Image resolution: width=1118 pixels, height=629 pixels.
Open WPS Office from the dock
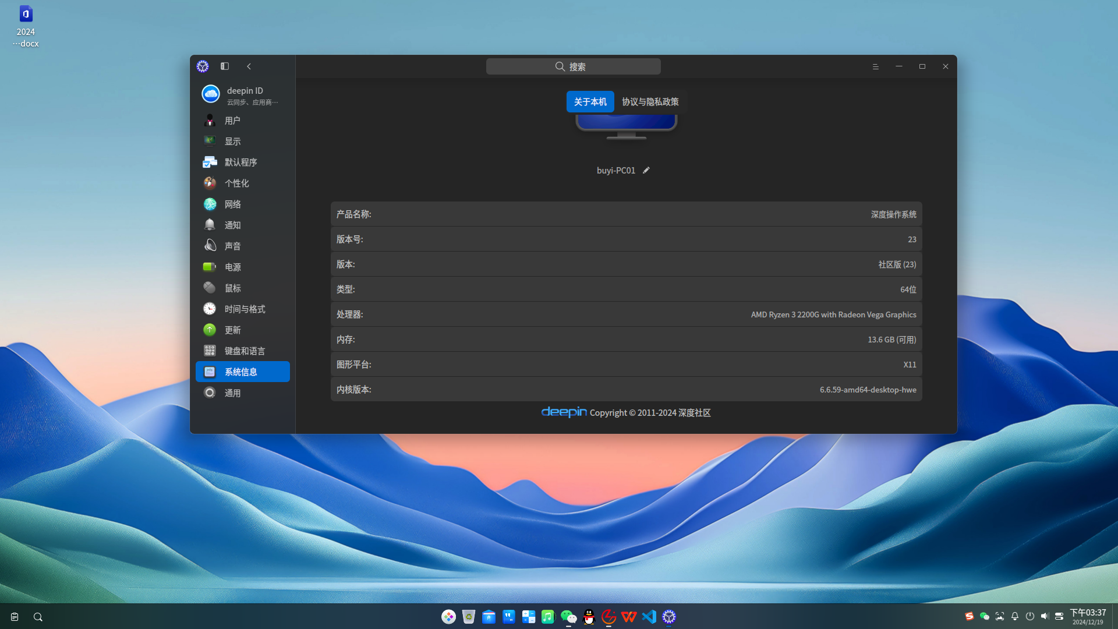pos(629,617)
